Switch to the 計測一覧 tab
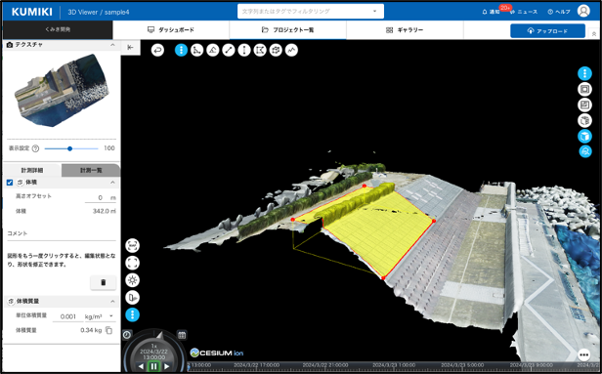This screenshot has height=374, width=602. 91,170
